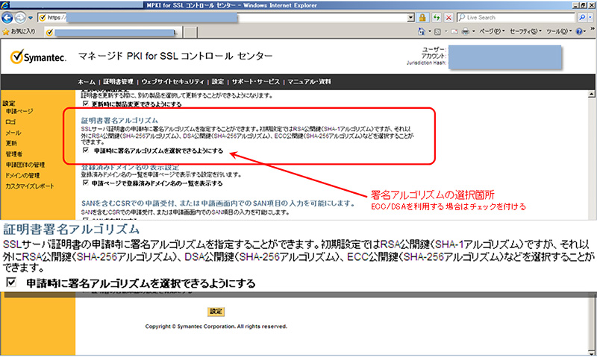Click small 証明書署名アルゴリズム heading in red box
Screen dimensions: 597x357
[119, 120]
